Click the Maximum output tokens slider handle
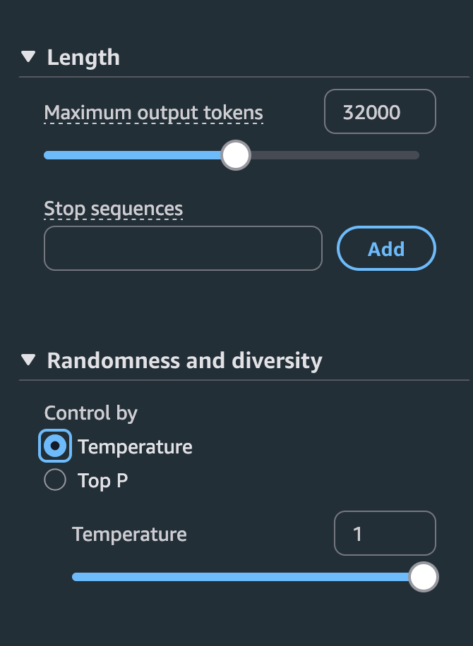 point(236,155)
